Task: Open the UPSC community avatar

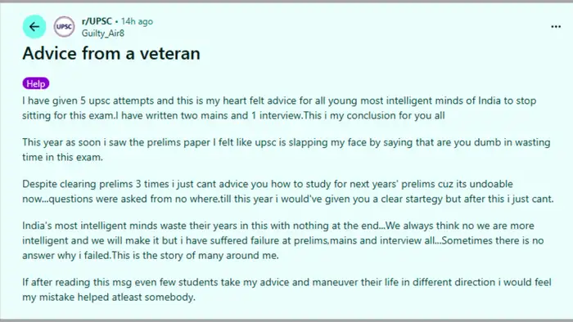Action: (65, 27)
